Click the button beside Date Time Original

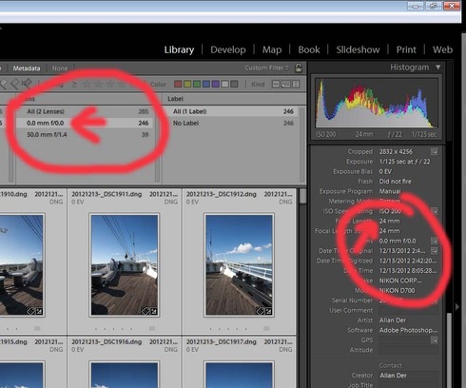coord(435,251)
